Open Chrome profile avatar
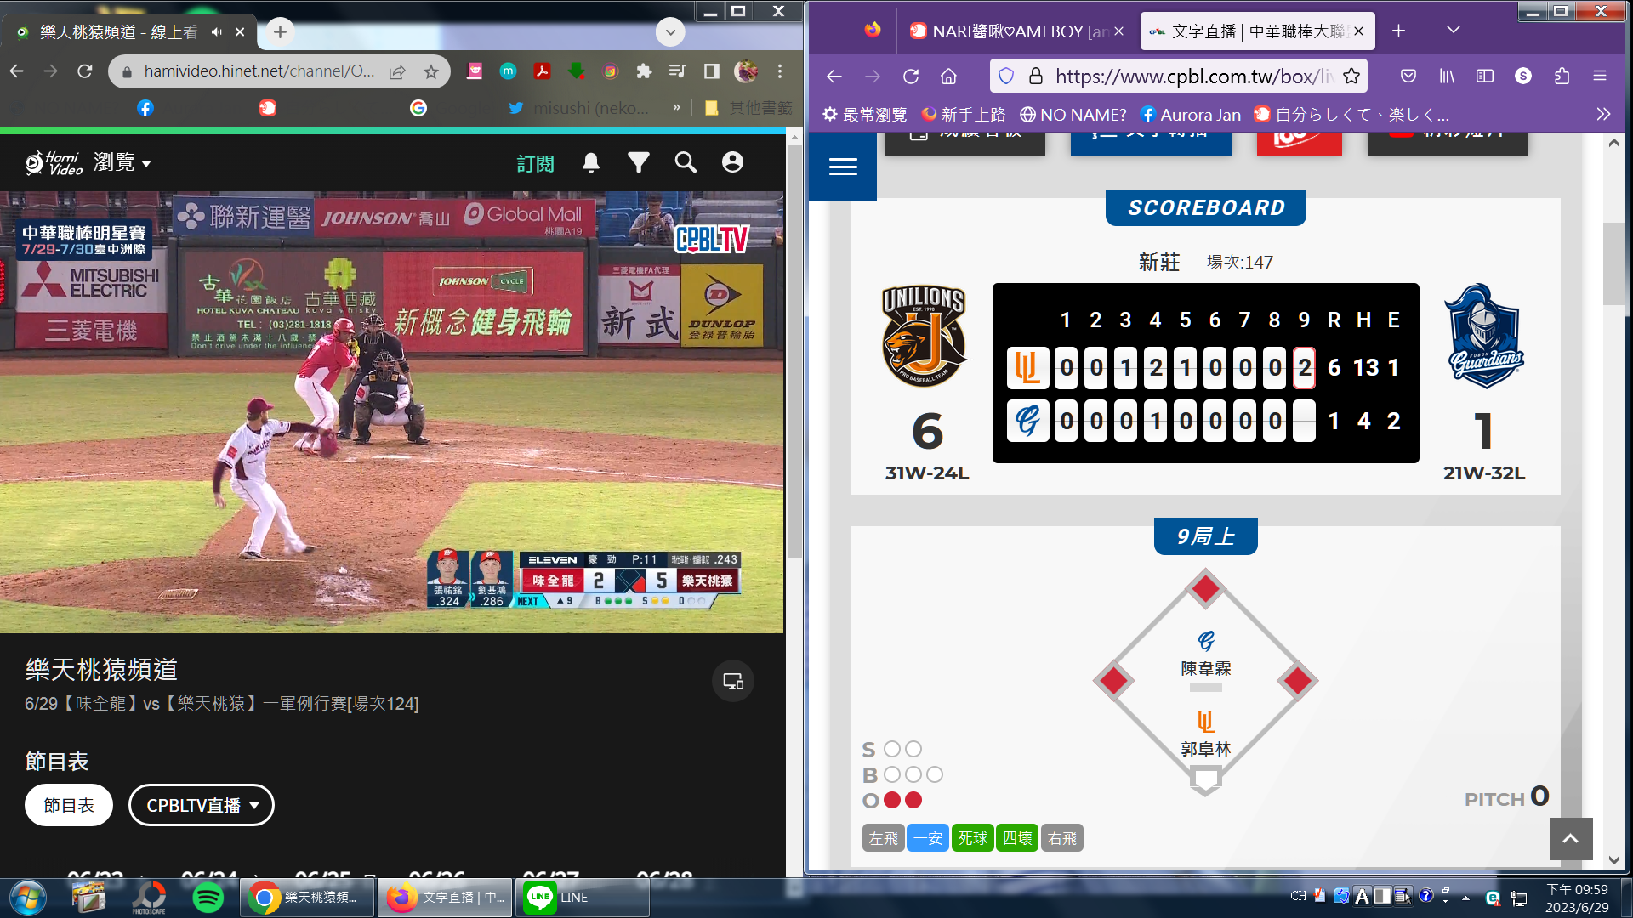1633x918 pixels. (x=746, y=71)
